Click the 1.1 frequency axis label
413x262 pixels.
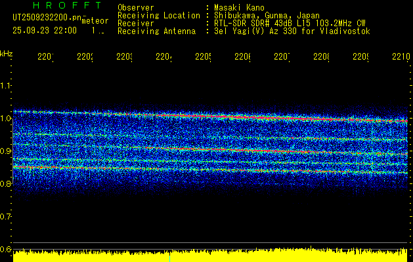[x=6, y=85]
